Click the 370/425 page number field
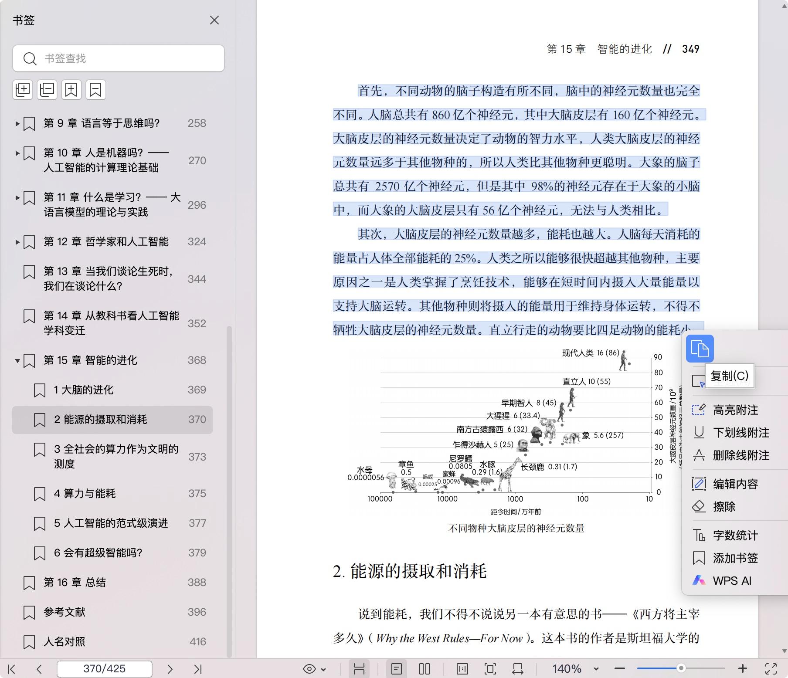 (x=105, y=669)
